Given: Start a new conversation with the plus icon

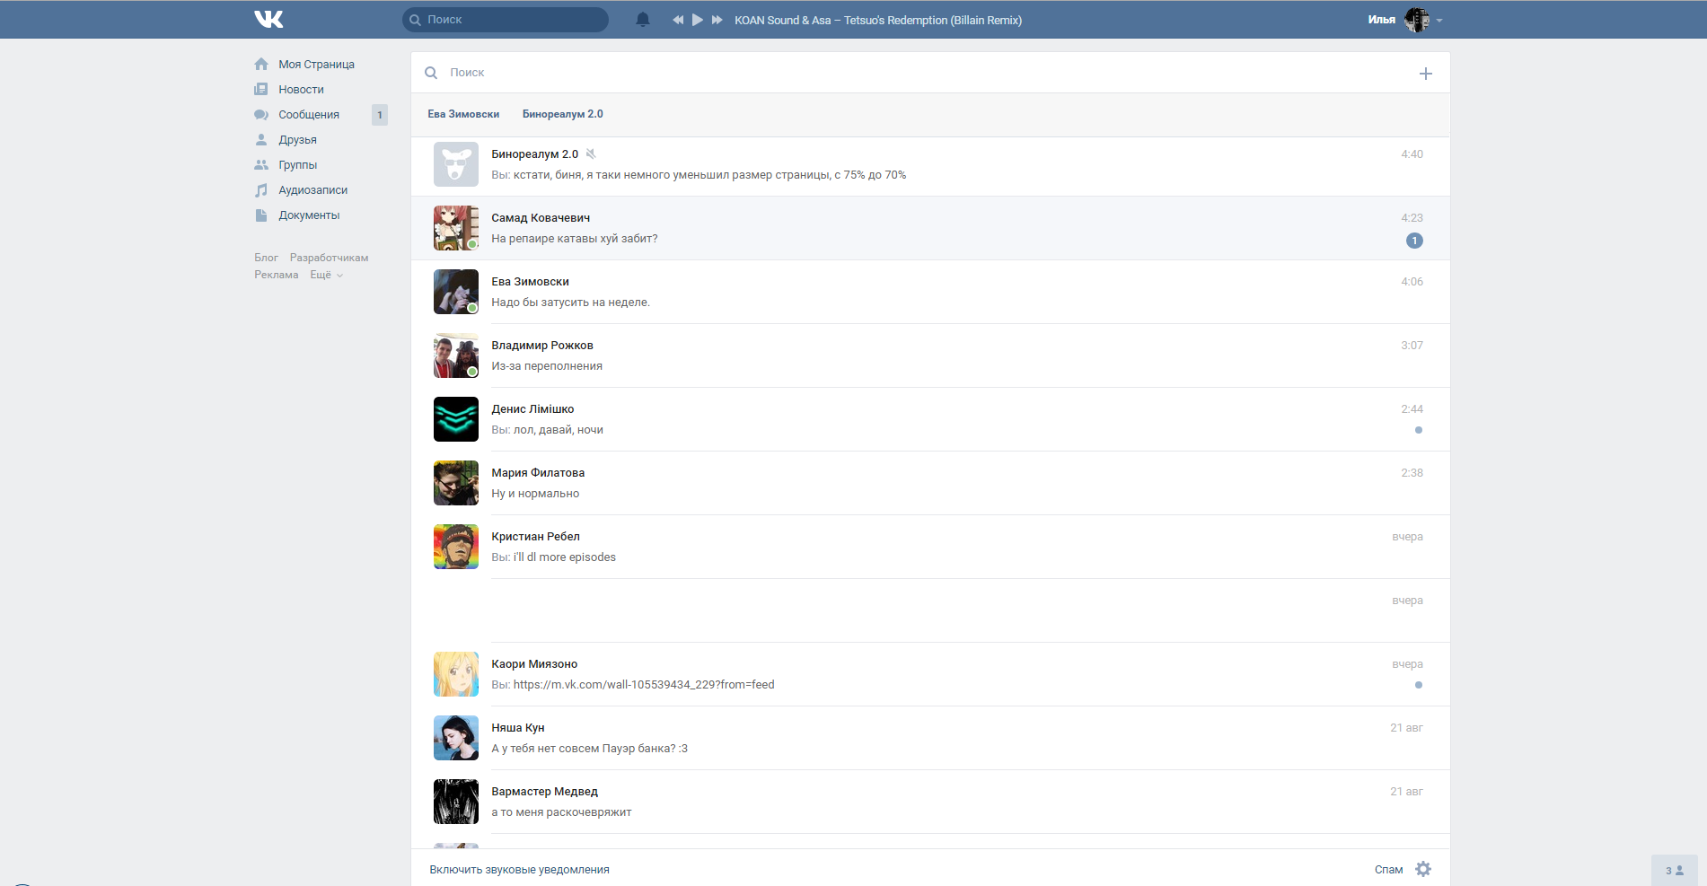Looking at the screenshot, I should 1426,74.
